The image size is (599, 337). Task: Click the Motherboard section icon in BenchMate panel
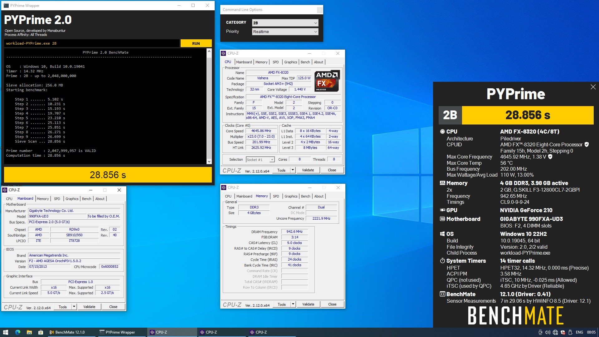tap(442, 219)
